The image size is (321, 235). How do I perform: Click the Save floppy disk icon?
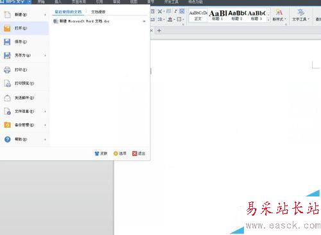coord(7,42)
